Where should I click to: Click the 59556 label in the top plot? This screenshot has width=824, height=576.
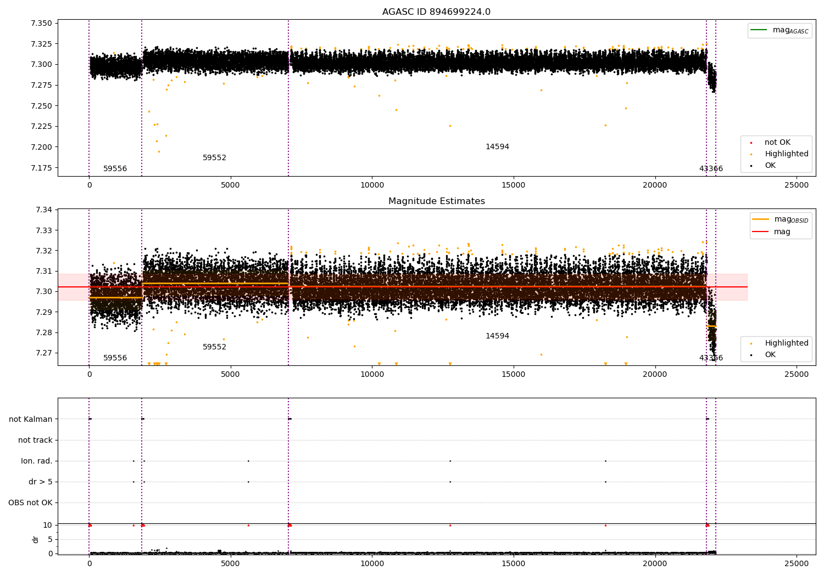(x=115, y=169)
